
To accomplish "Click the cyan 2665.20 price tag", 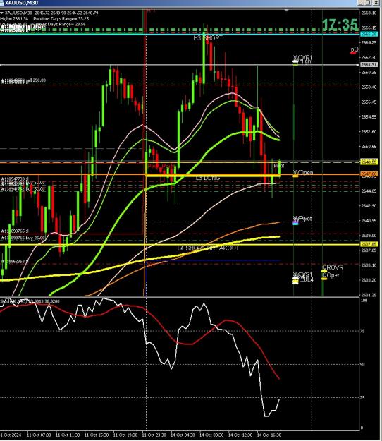I will pos(369,34).
